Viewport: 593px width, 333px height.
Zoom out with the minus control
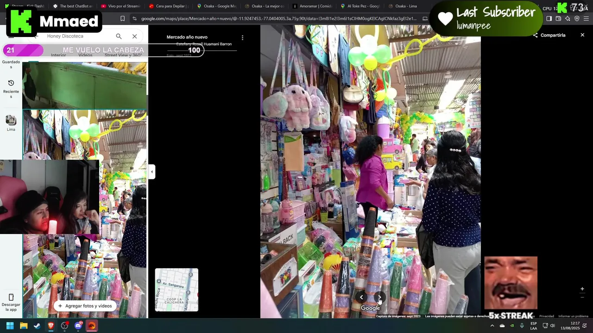coord(582,297)
